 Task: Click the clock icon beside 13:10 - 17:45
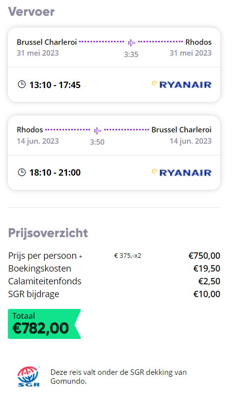point(22,84)
